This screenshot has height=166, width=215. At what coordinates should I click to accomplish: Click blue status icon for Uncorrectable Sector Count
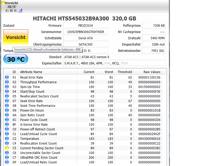pos(7,153)
